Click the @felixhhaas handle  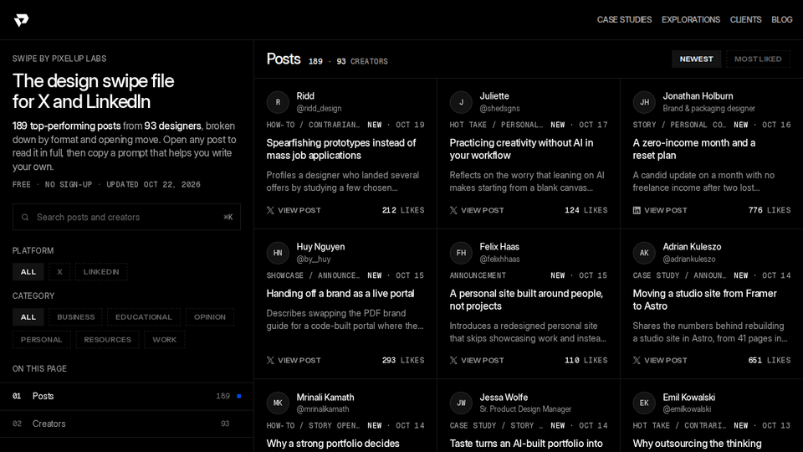[x=500, y=259]
